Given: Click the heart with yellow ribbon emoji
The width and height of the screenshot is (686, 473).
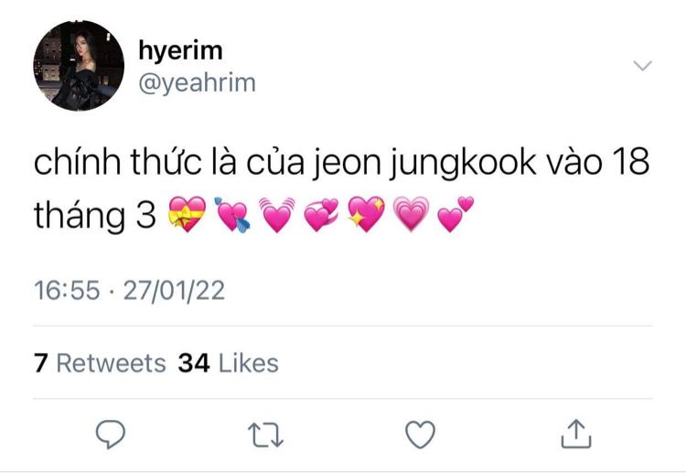Looking at the screenshot, I should click(x=188, y=214).
